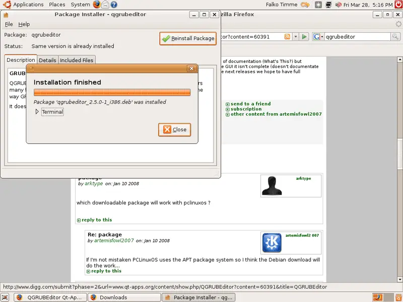Open the address bar history dropdown in Firefox
This screenshot has width=403, height=302.
(296, 37)
